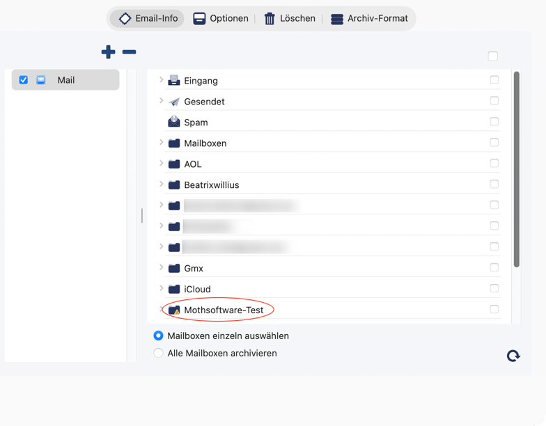Click the minus icon to remove account
Screen dimensions: 546x426
[129, 52]
